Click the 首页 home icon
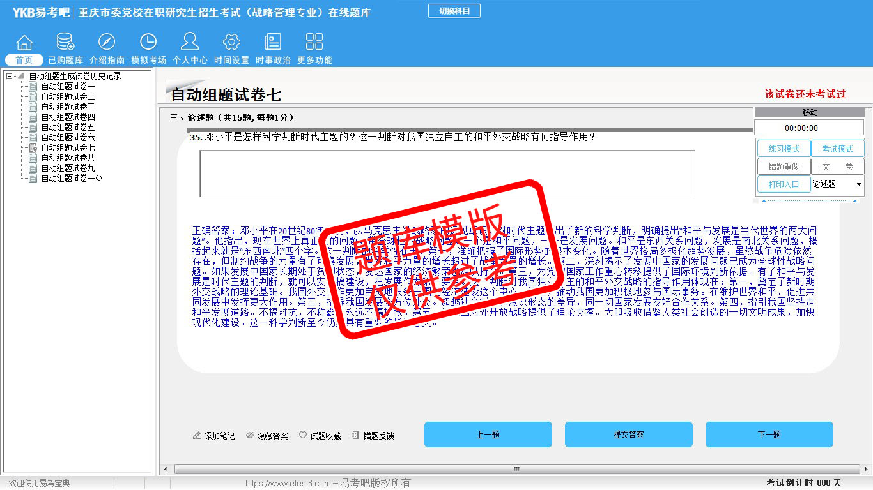The height and width of the screenshot is (490, 873). (x=24, y=43)
